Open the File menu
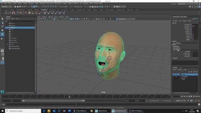This screenshot has height=113, width=201. tap(2, 3)
